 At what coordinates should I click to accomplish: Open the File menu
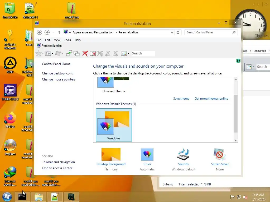39,40
